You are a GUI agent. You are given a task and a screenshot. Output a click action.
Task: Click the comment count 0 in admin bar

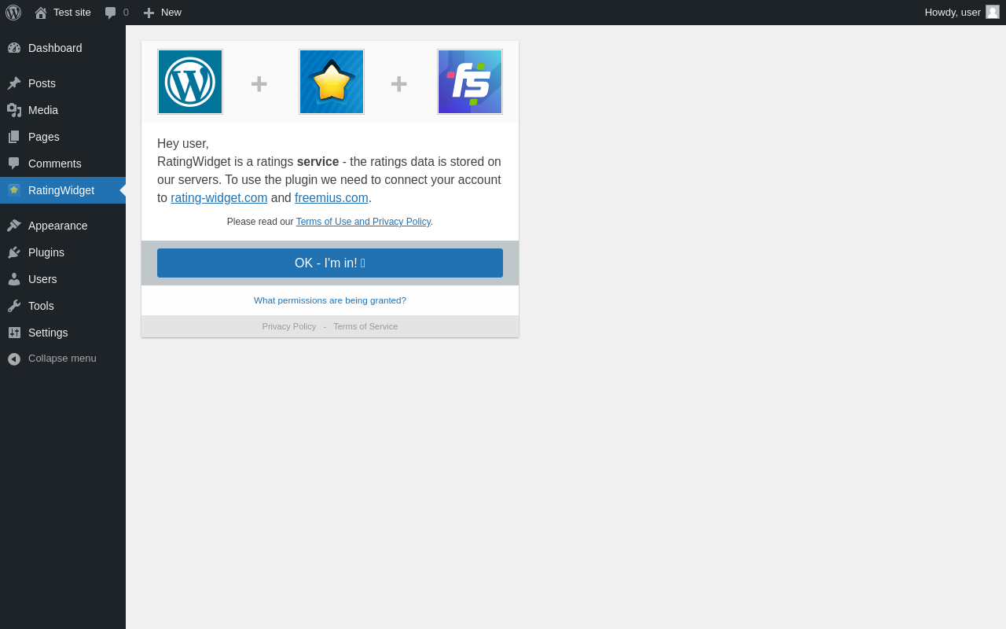point(126,13)
